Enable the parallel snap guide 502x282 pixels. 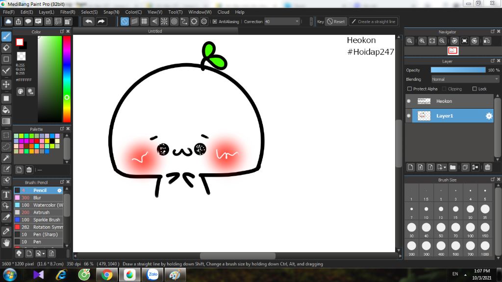click(x=134, y=22)
